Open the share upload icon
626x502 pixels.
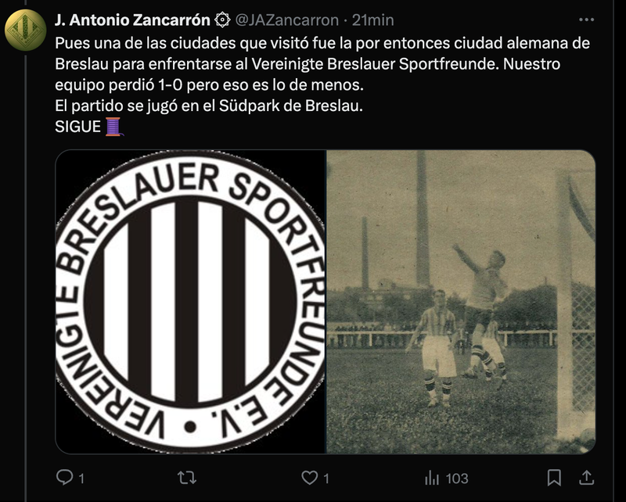pyautogui.click(x=586, y=477)
